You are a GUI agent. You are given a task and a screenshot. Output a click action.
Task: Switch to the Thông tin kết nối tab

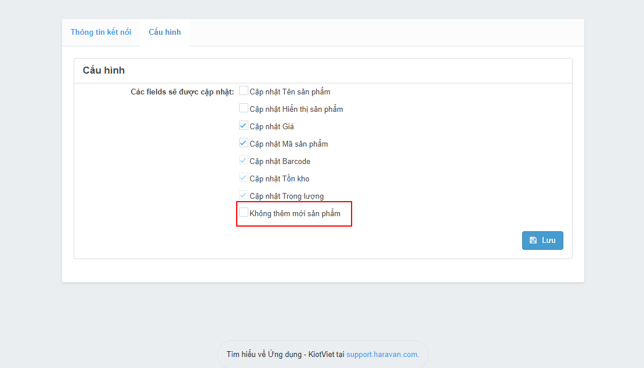pyautogui.click(x=101, y=32)
